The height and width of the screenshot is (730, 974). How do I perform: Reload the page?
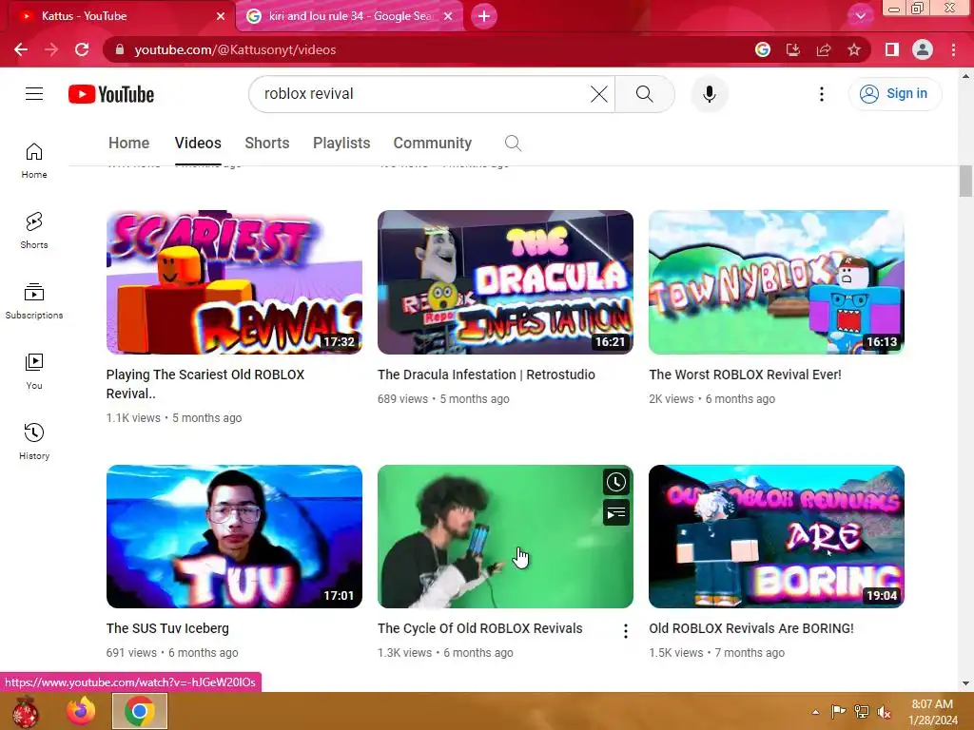(82, 49)
